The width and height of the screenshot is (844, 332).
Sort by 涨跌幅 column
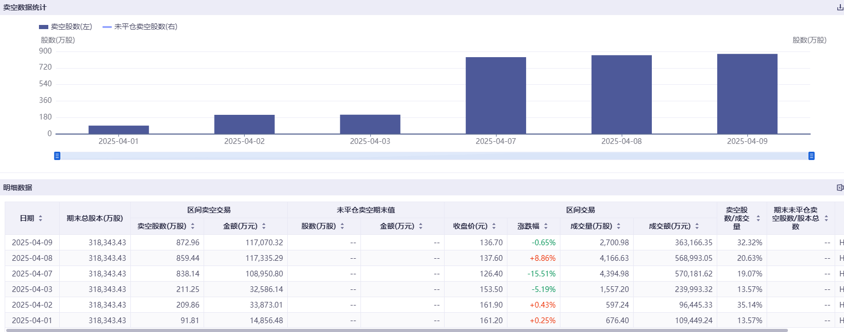coord(546,226)
